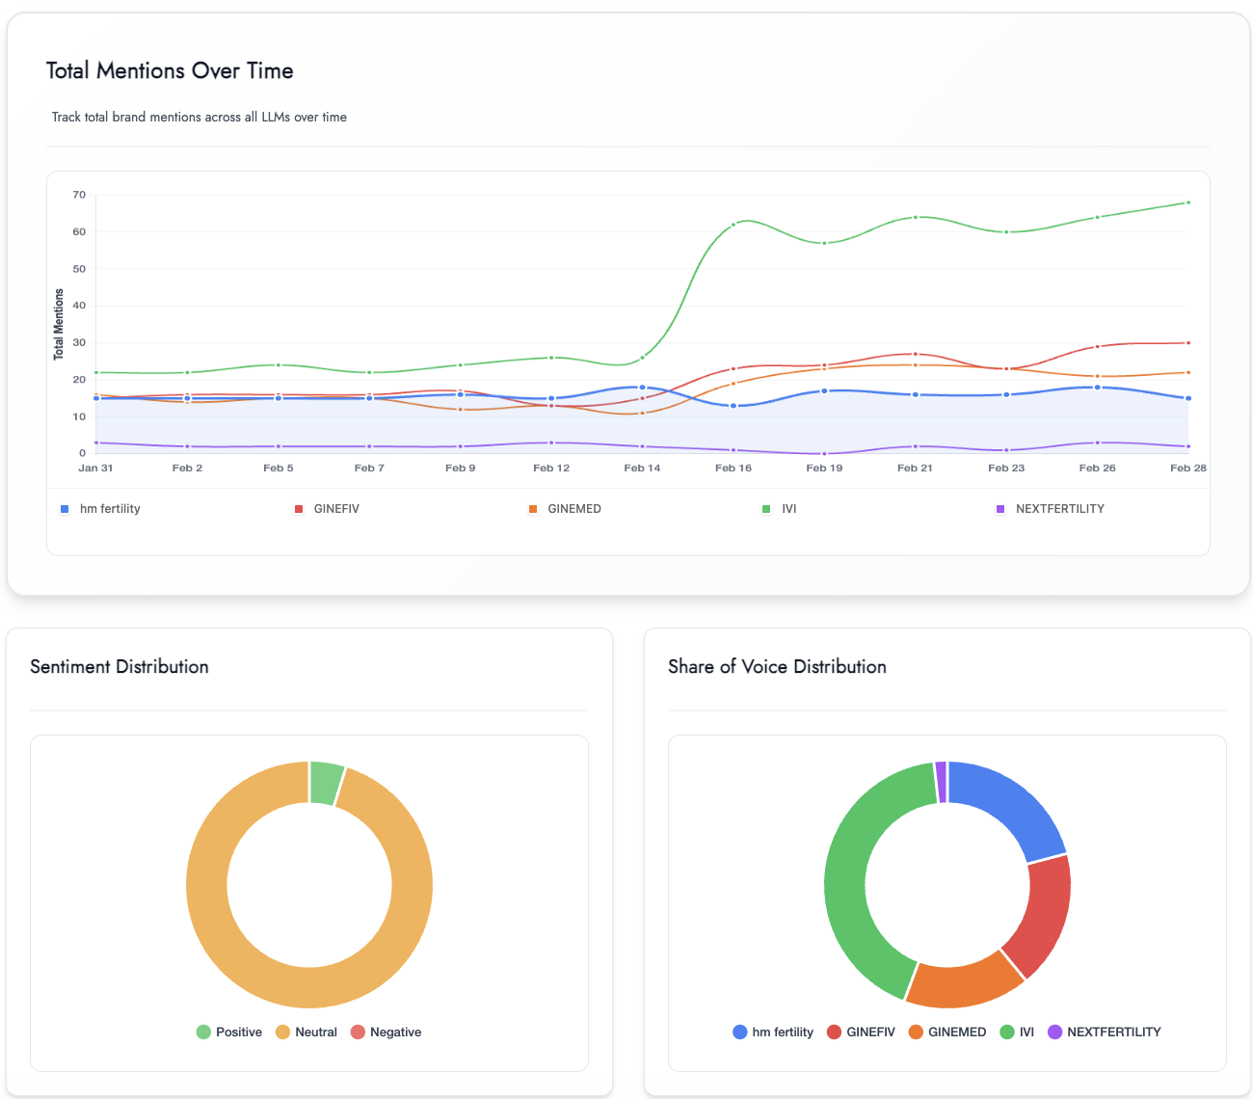Screen dimensions: 1253x1099
Task: Click the IVI data point at Feb 21
Action: 915,217
